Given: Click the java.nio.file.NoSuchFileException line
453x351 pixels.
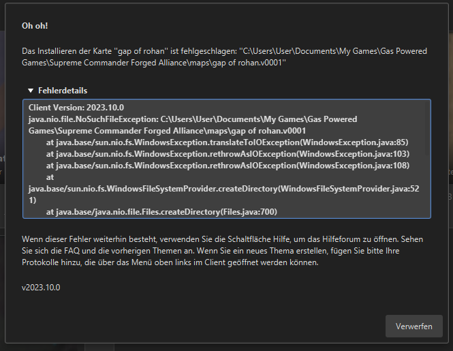Looking at the screenshot, I should tap(193, 125).
